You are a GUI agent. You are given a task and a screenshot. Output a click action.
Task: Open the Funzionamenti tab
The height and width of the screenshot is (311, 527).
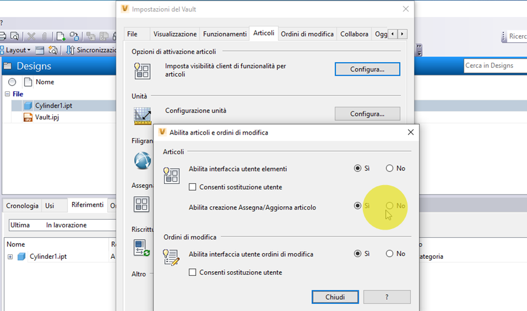point(225,34)
